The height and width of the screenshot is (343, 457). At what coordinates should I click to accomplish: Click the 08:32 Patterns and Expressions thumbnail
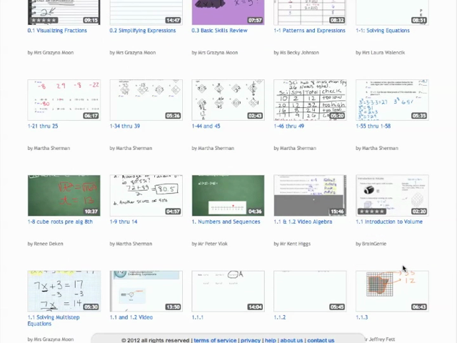click(310, 12)
